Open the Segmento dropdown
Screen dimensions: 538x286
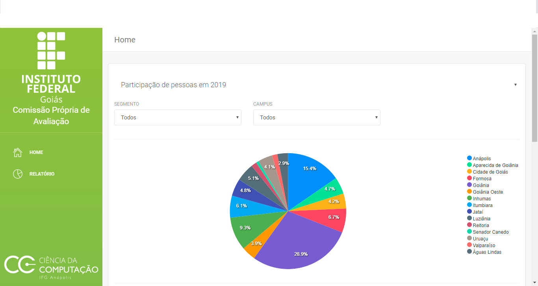[178, 117]
